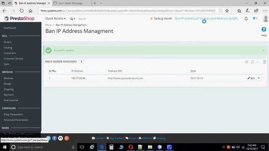Refresh the Ban IP Address list
Viewport: 269px width, 151px height.
tap(253, 62)
